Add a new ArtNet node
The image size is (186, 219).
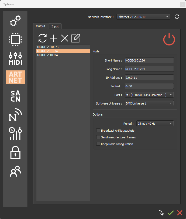pos(54,38)
